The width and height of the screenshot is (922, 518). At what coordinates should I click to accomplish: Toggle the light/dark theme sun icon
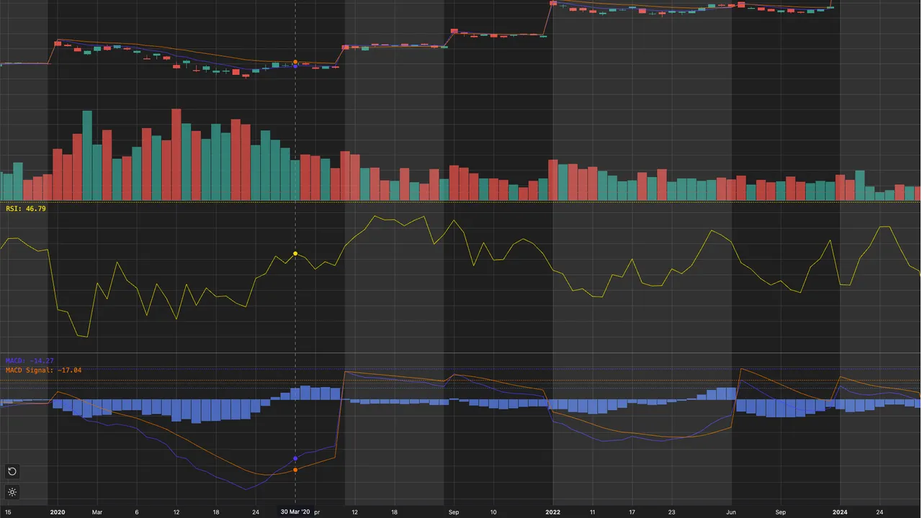coord(12,493)
